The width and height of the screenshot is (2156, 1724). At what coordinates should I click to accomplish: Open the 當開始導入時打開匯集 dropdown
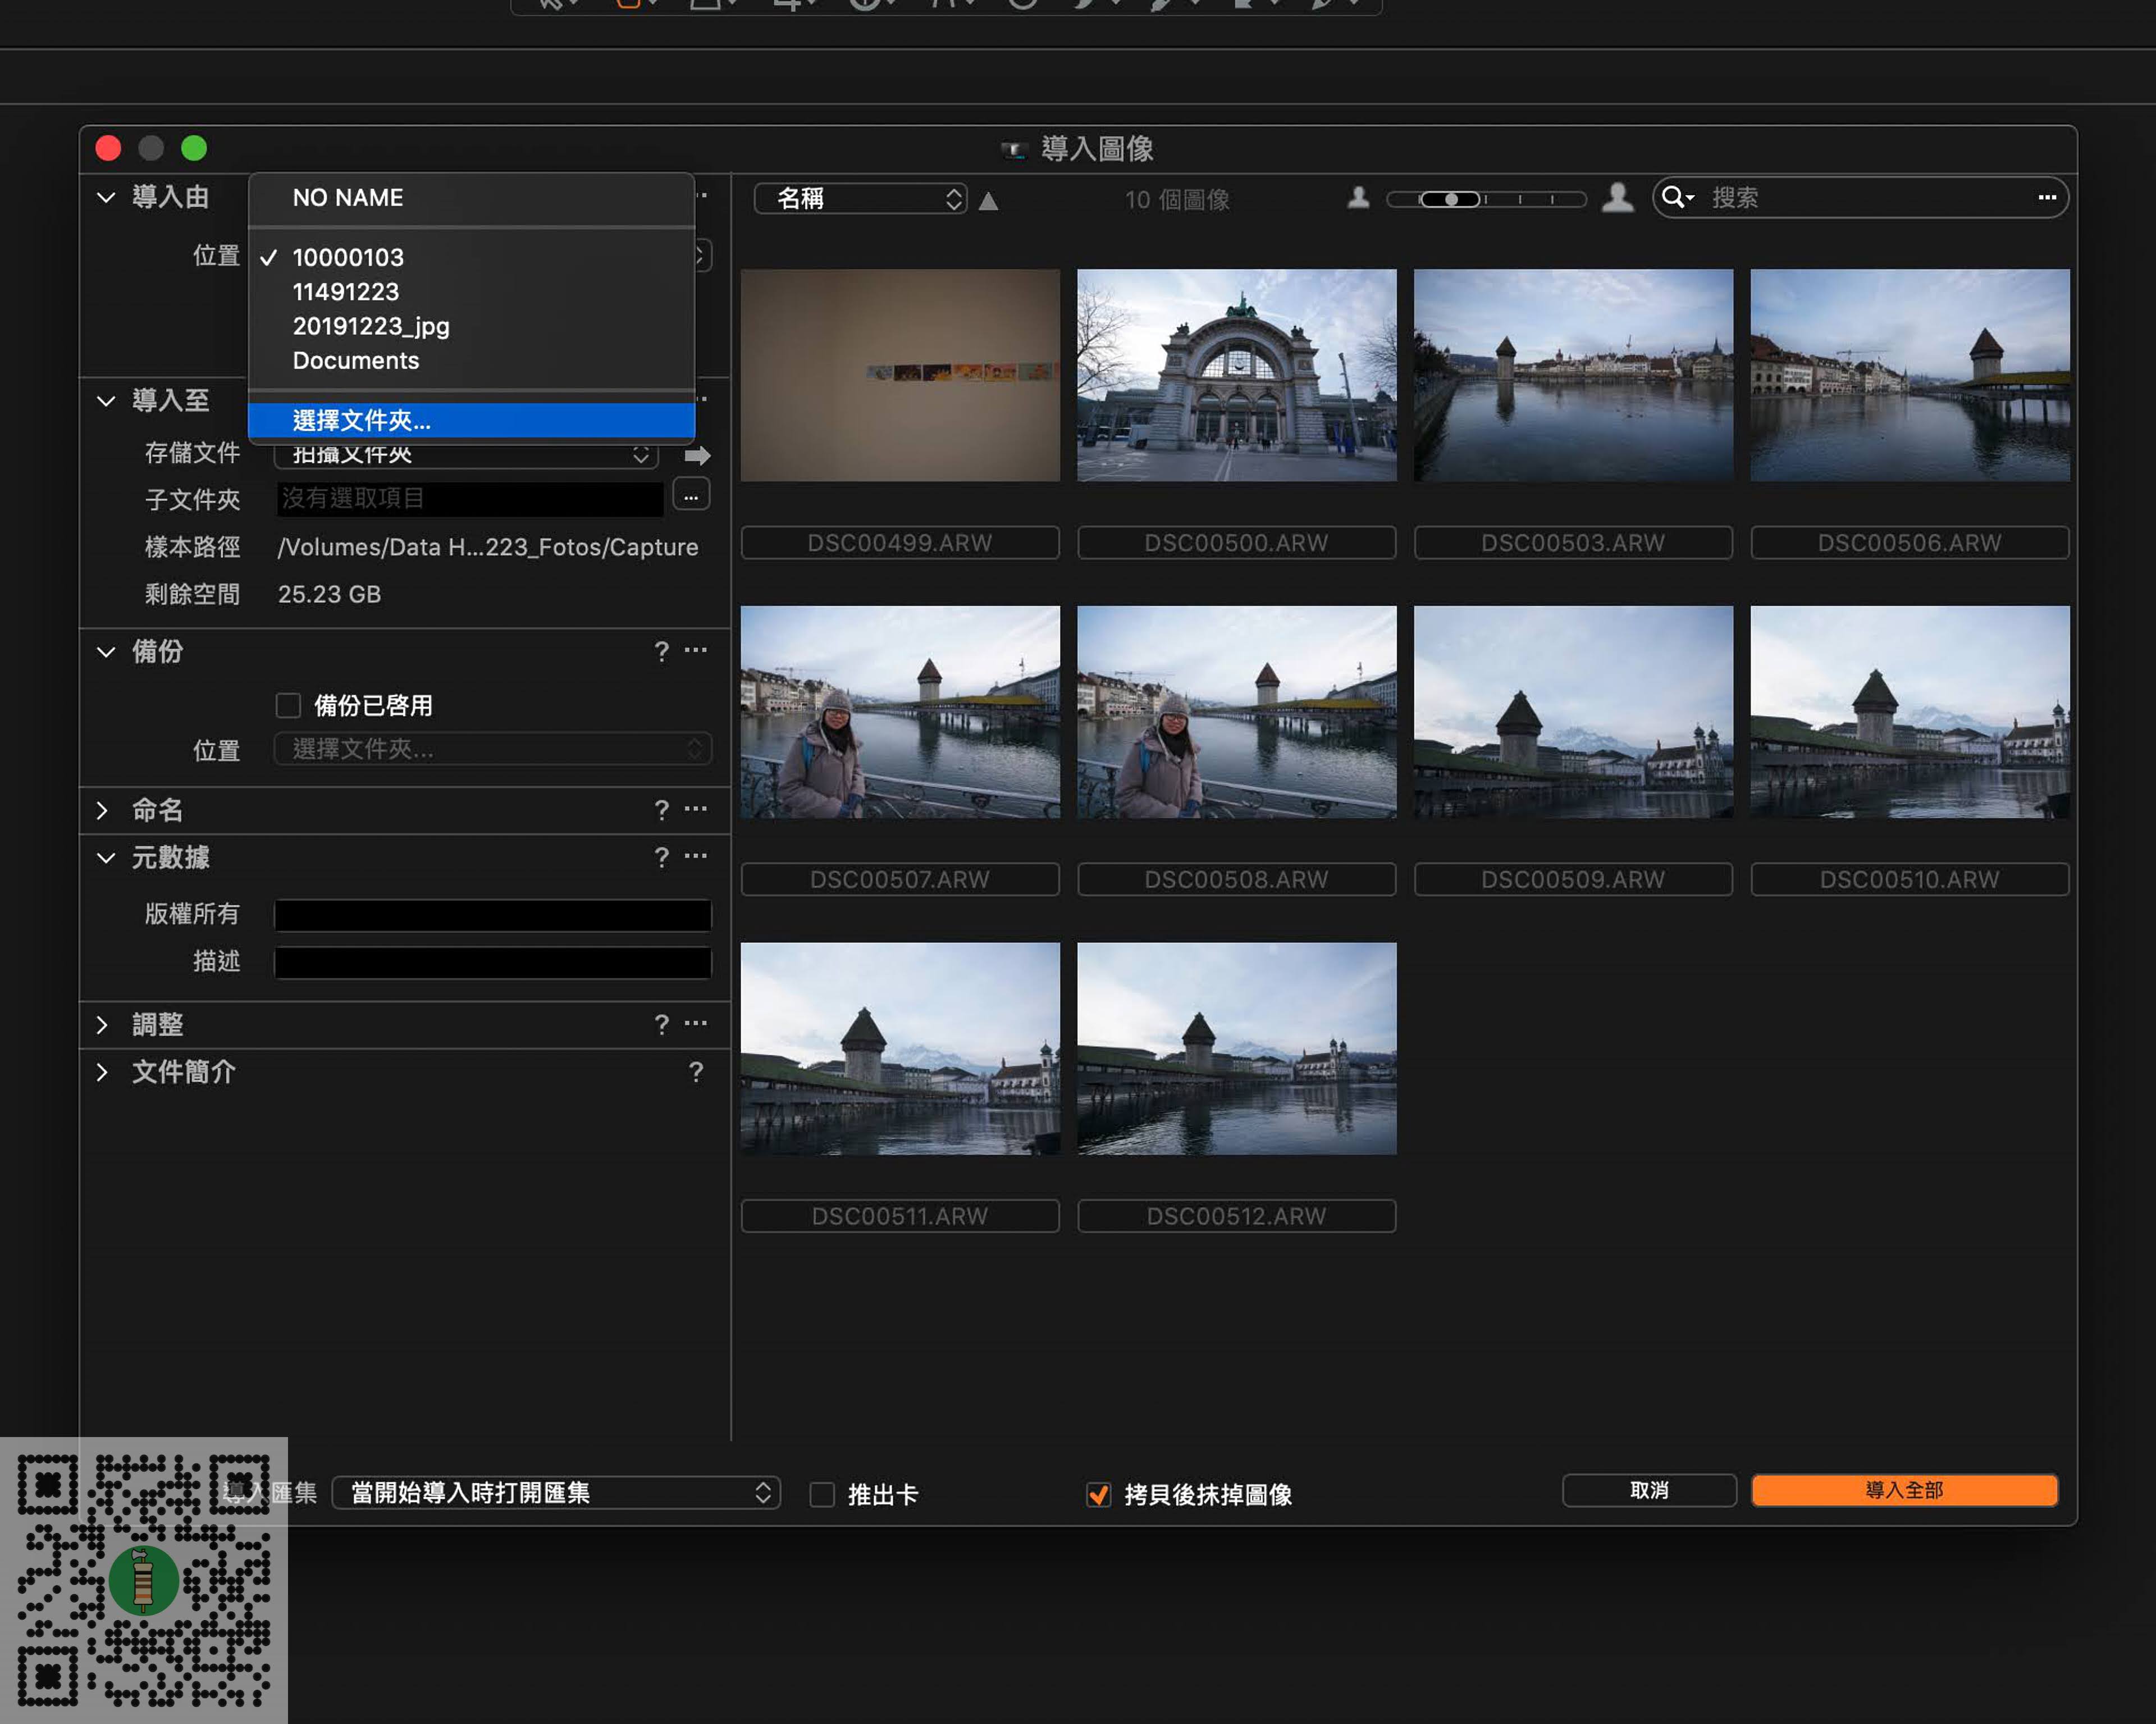556,1493
